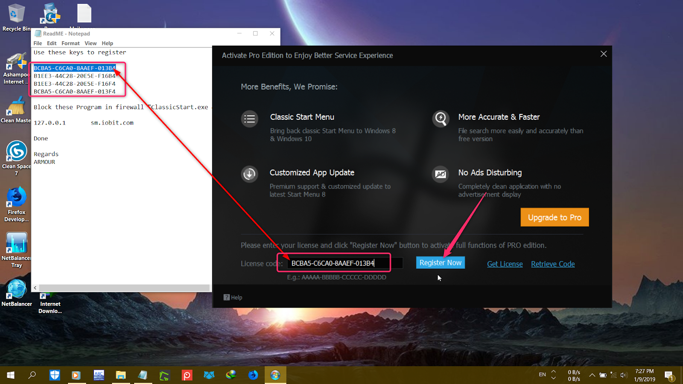
Task: Open the red P app taskbar icon
Action: [187, 375]
